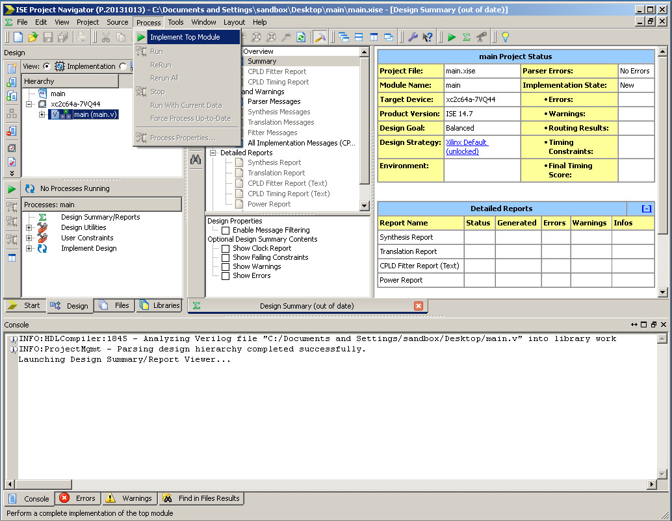The image size is (672, 521).
Task: Click the Remove source red-minus sidebar icon
Action: coord(12,131)
